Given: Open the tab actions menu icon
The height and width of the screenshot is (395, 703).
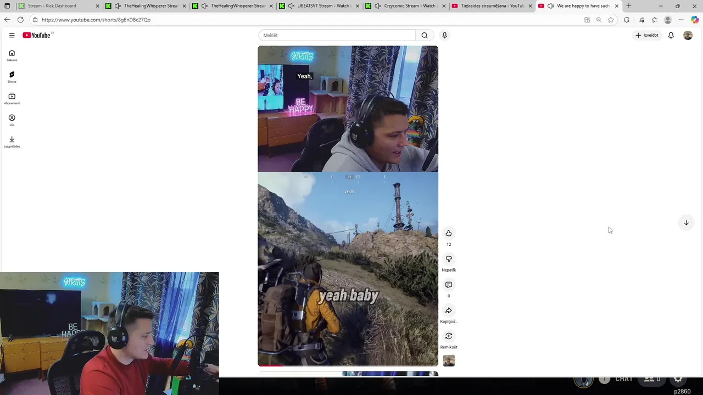Looking at the screenshot, I should (7, 6).
